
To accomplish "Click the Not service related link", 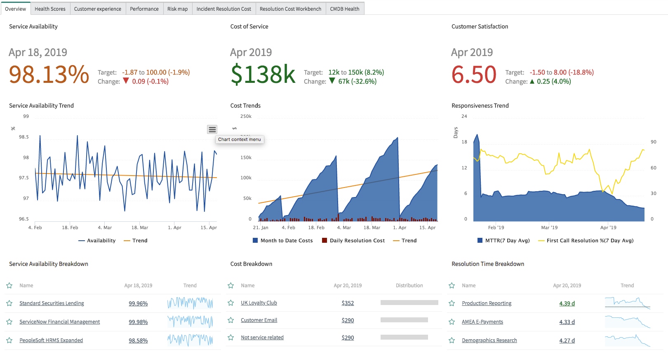I will click(262, 338).
